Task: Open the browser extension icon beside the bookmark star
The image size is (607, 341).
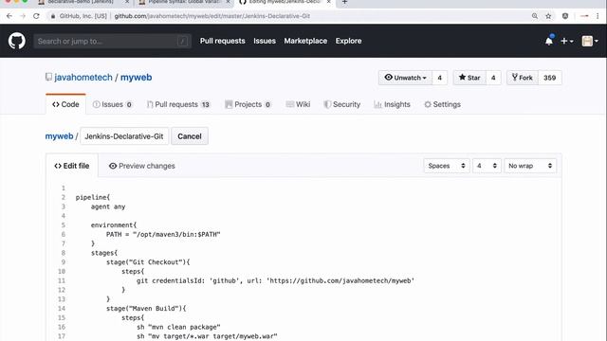Action: click(565, 16)
